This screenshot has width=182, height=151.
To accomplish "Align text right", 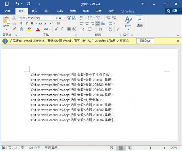I will tap(92, 24).
